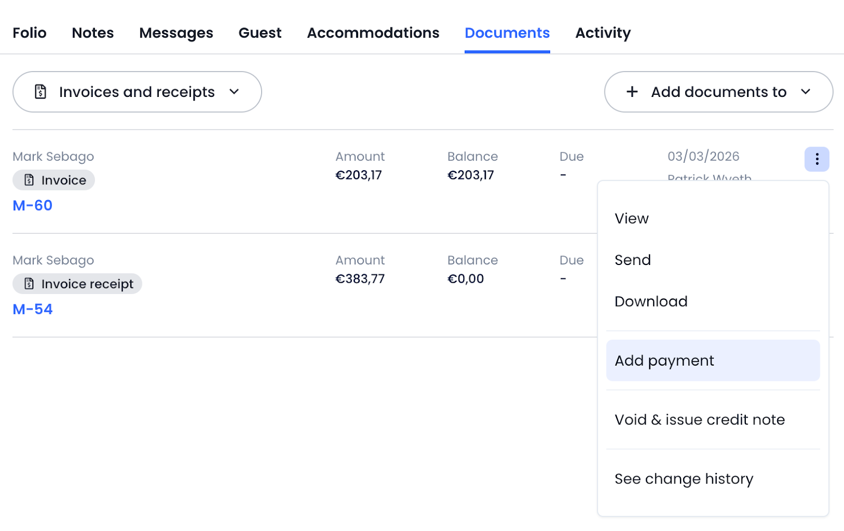This screenshot has height=531, width=844.
Task: Open the Activity tab
Action: 603,33
